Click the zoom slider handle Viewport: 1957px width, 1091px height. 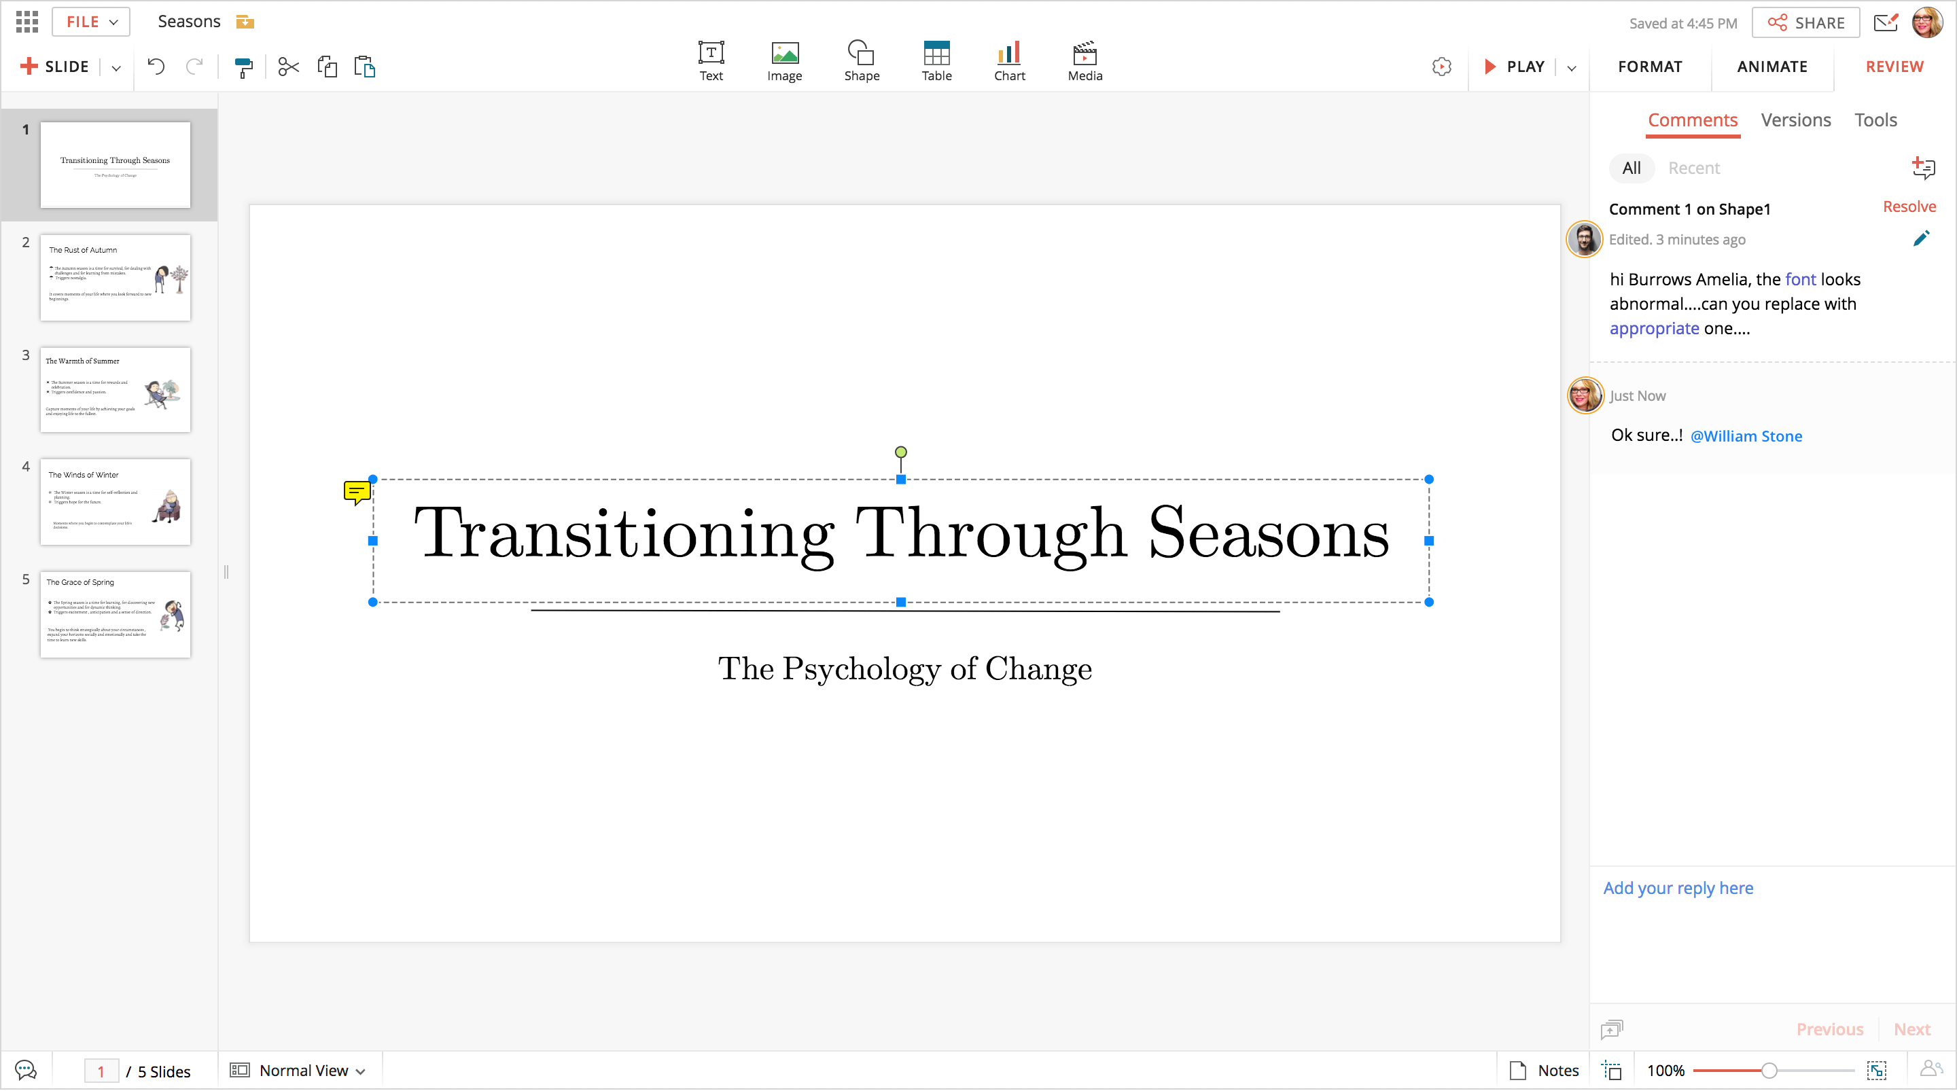click(x=1769, y=1070)
